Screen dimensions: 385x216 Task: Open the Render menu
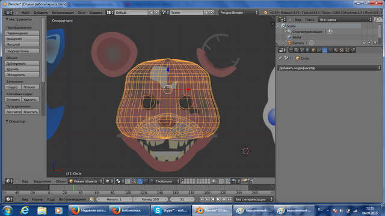click(x=63, y=13)
